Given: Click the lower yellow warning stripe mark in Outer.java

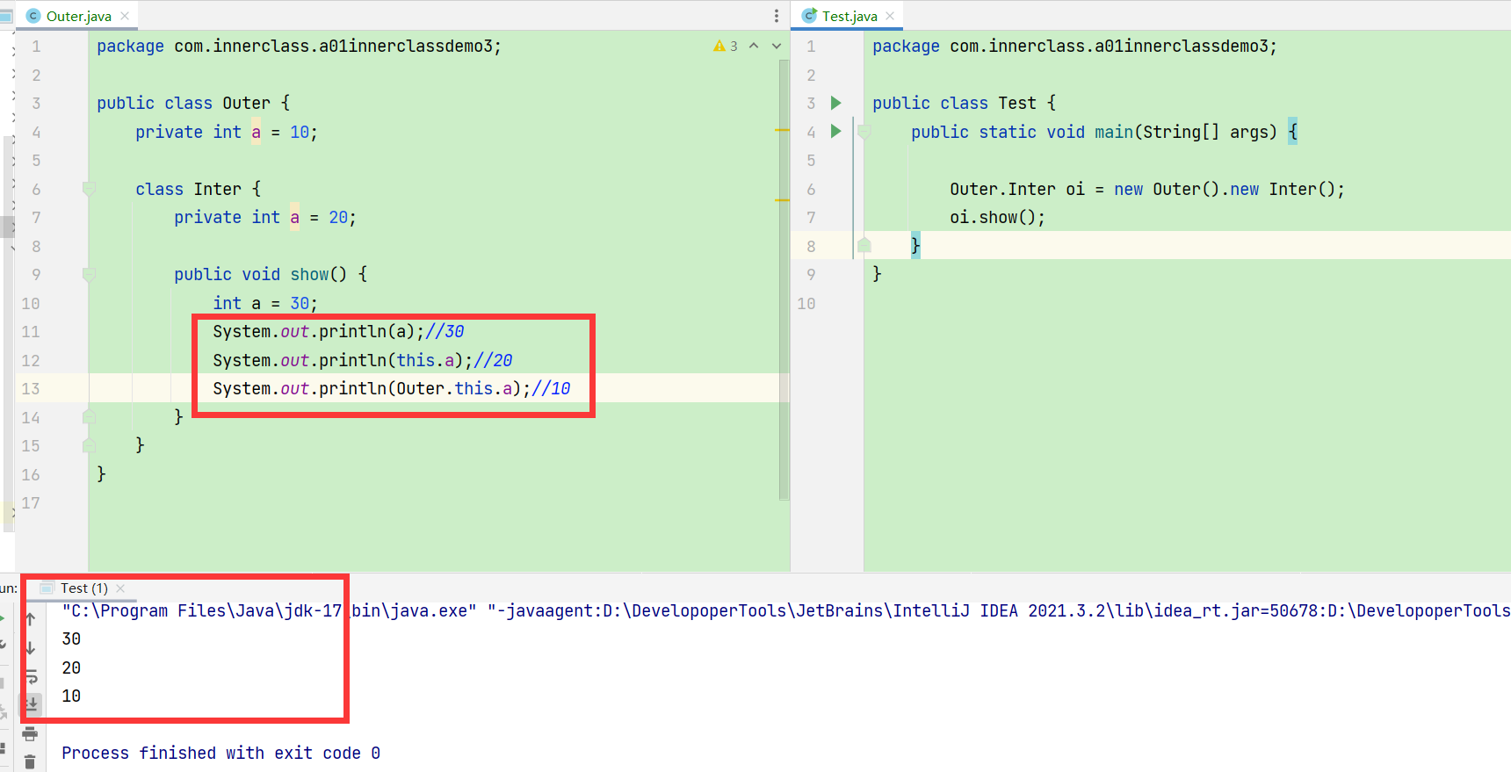Looking at the screenshot, I should (782, 200).
